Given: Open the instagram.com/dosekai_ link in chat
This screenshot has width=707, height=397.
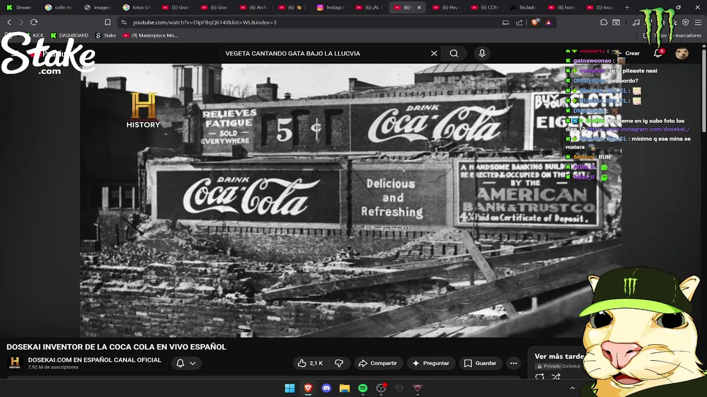Looking at the screenshot, I should [638, 129].
